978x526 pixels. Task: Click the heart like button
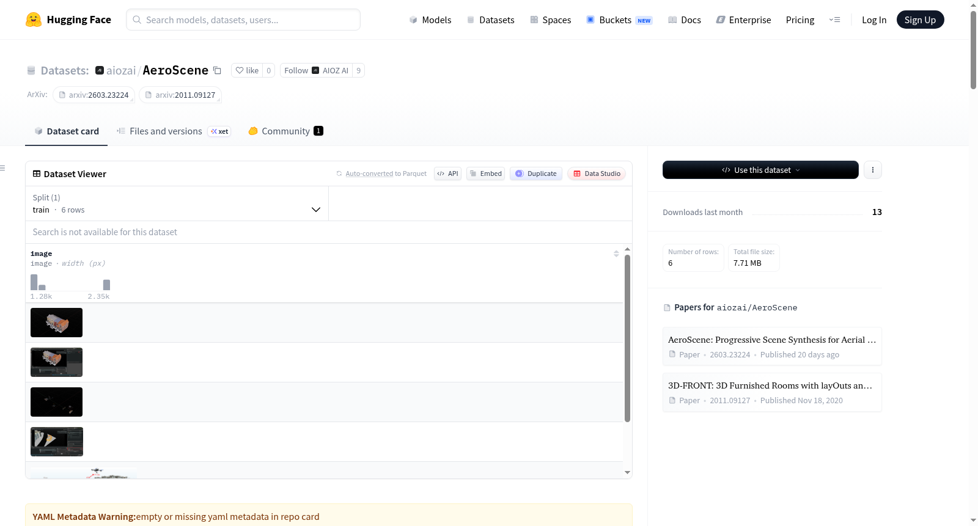pyautogui.click(x=247, y=70)
